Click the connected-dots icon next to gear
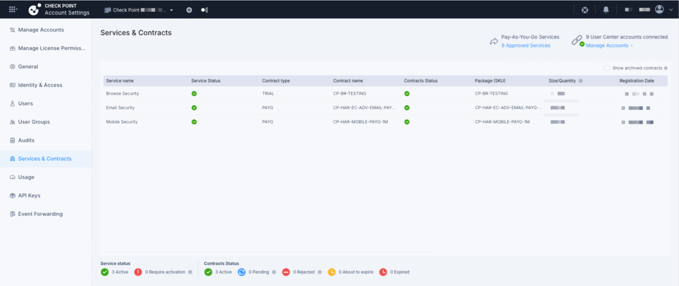679x286 pixels. coord(204,10)
